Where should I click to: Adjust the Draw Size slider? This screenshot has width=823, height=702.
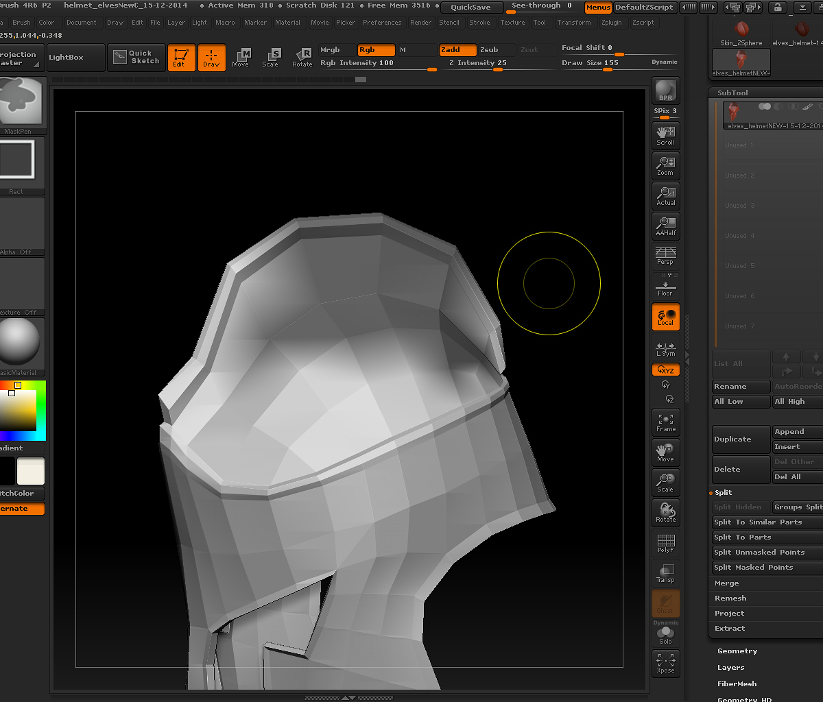(x=619, y=63)
